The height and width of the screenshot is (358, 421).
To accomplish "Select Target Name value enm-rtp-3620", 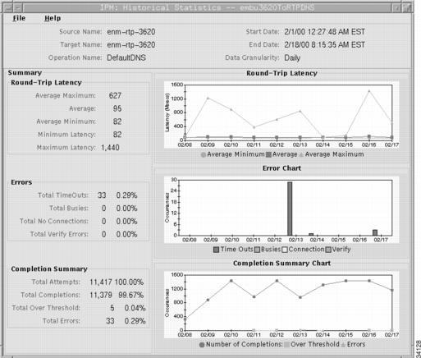I will (131, 44).
